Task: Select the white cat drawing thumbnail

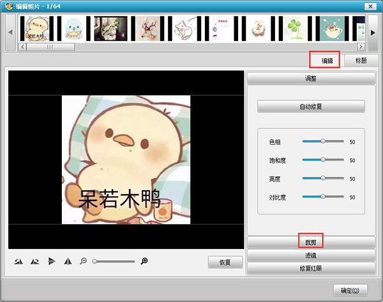Action: (x=184, y=28)
